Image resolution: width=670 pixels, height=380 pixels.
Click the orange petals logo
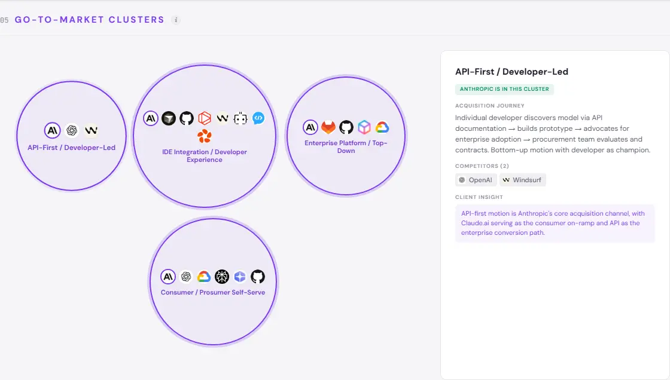click(x=205, y=136)
